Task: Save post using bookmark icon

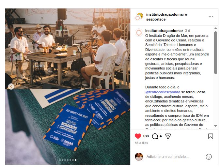Action: click(211, 136)
